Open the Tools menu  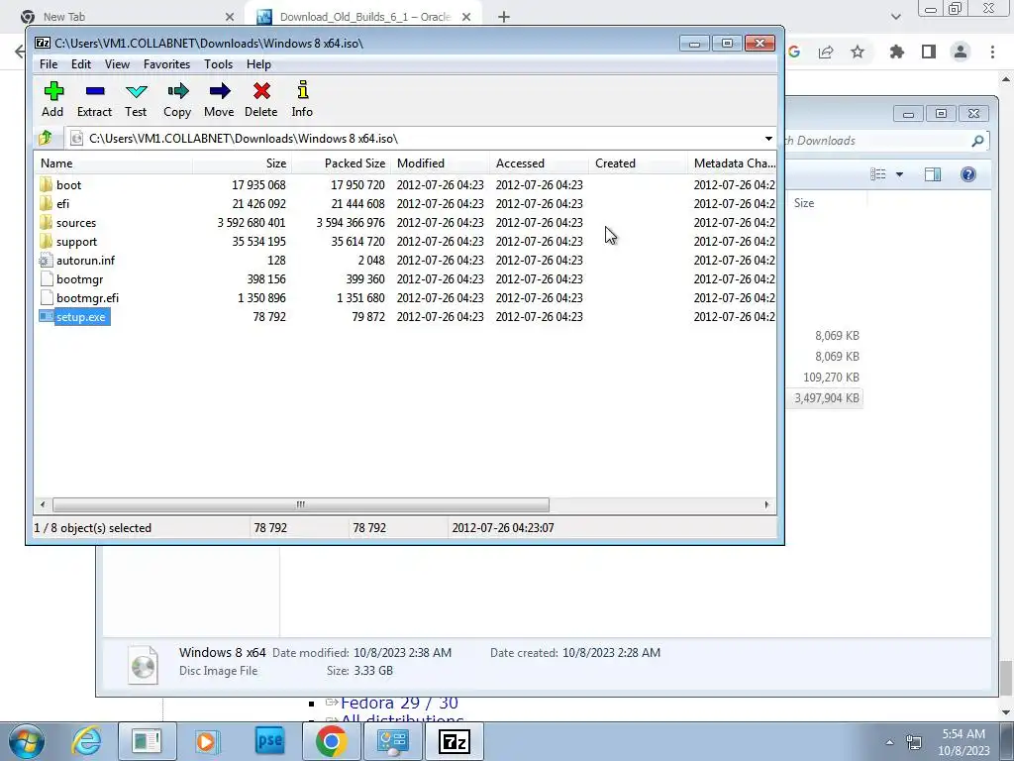click(x=218, y=64)
